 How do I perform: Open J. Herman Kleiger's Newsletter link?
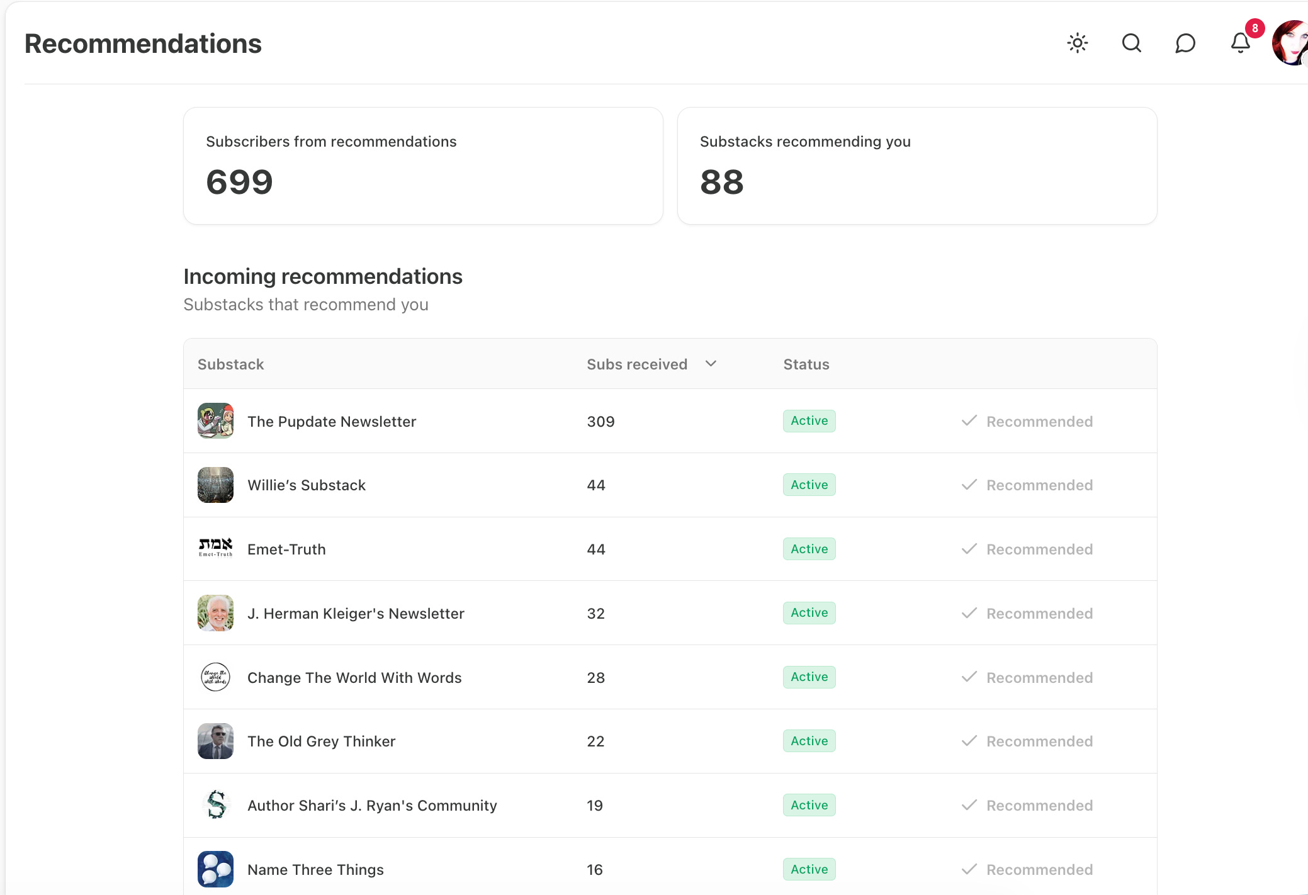pyautogui.click(x=356, y=614)
